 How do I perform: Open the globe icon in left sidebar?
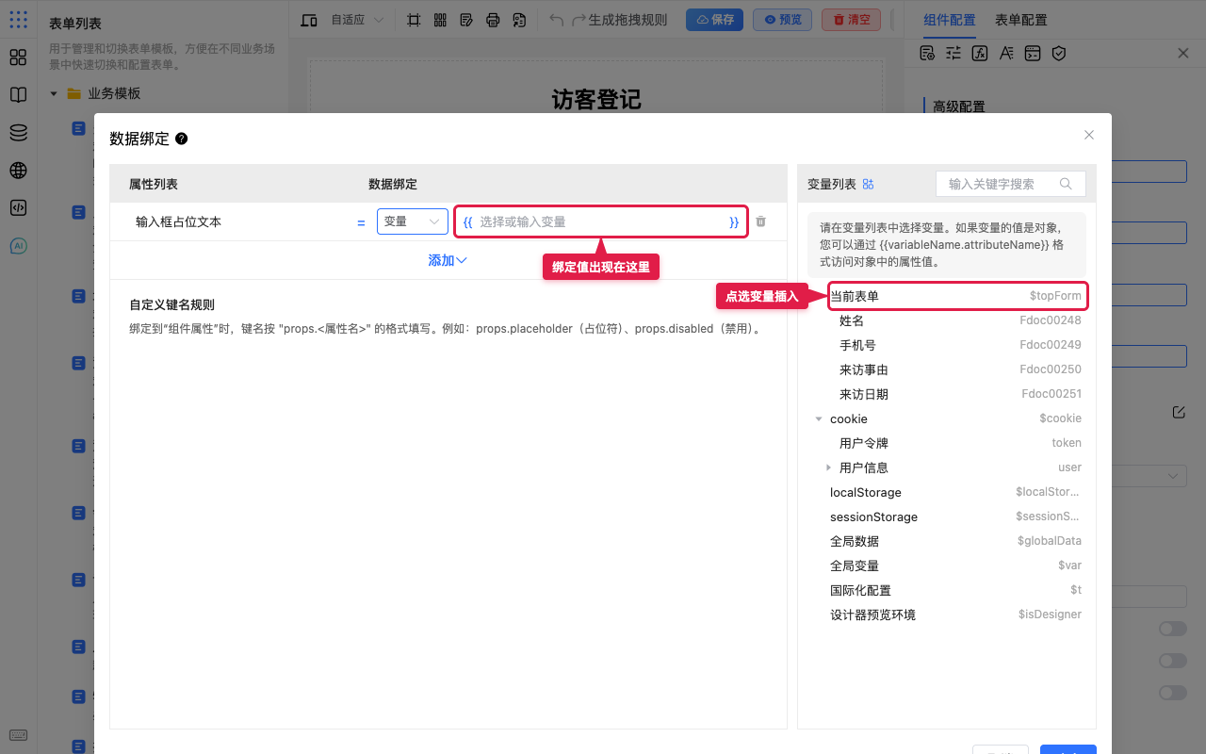click(x=18, y=171)
